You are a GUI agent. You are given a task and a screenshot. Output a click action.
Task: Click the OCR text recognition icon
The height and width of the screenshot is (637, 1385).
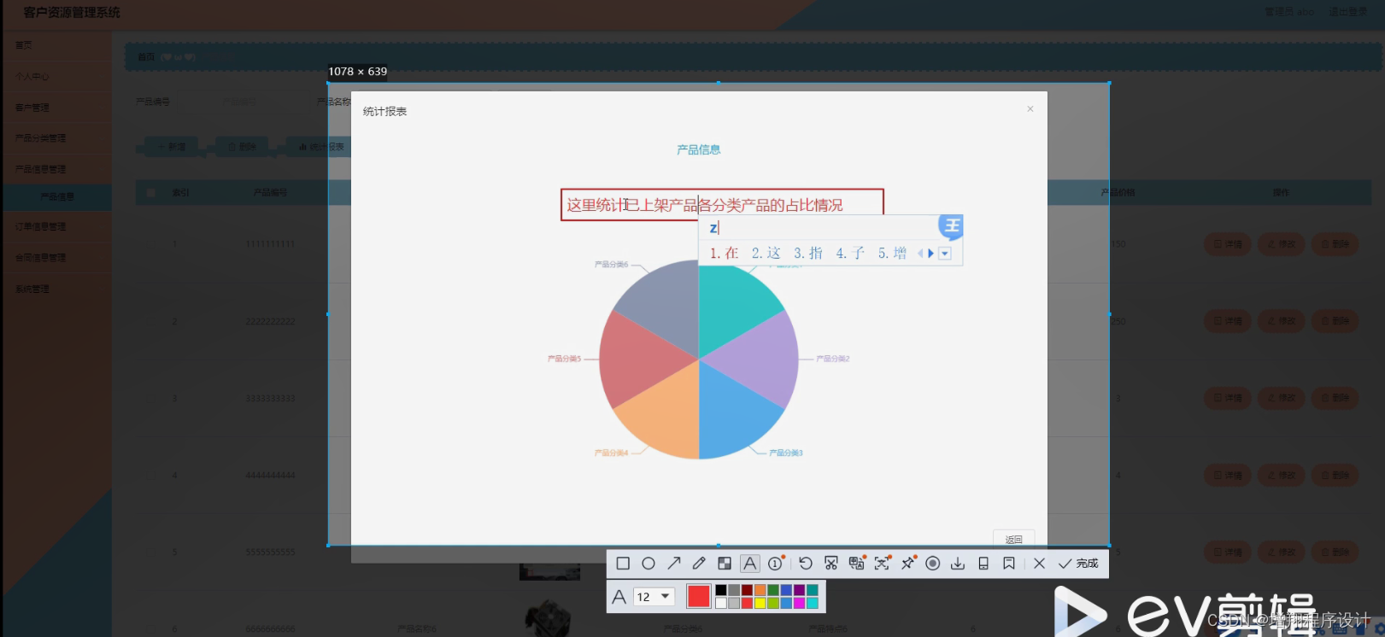(x=883, y=563)
